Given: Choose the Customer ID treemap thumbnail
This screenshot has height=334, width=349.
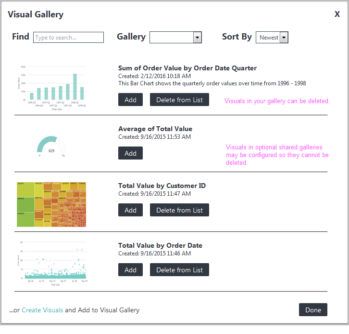Looking at the screenshot, I should 51,204.
